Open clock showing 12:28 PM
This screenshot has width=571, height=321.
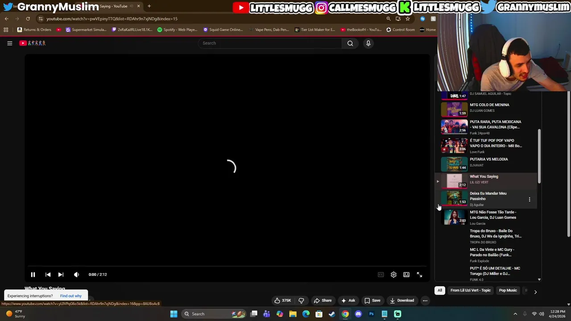(x=558, y=314)
